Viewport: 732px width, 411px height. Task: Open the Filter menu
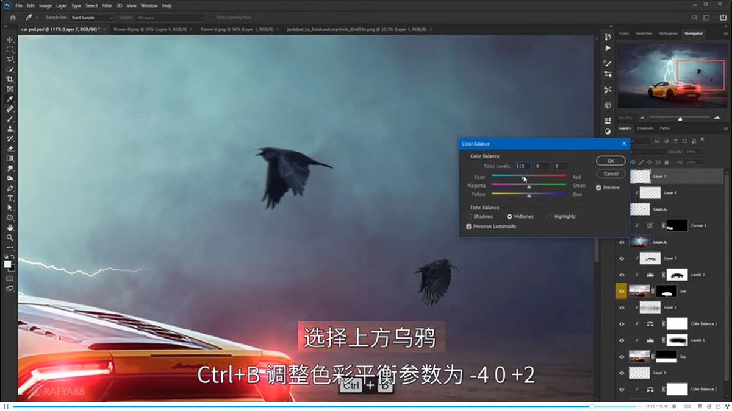click(x=108, y=5)
